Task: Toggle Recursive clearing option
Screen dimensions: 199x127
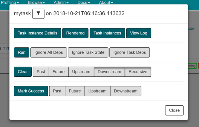Action: [x=138, y=72]
